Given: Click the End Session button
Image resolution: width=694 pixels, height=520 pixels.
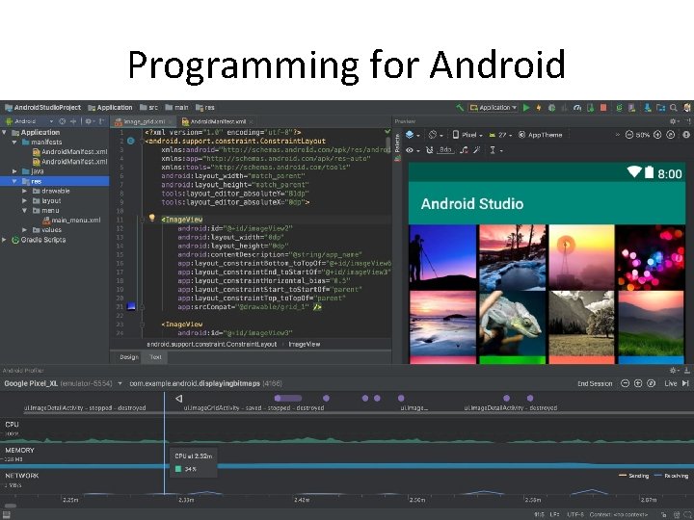Looking at the screenshot, I should tap(595, 383).
